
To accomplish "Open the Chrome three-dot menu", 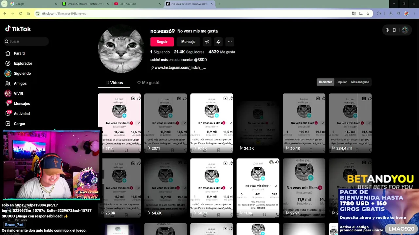I will click(414, 13).
